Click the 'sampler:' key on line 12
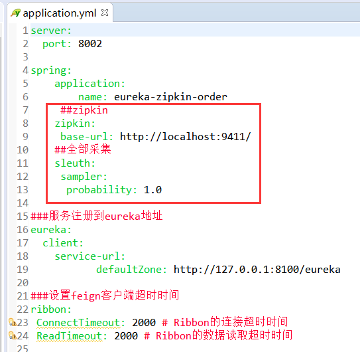Image resolution: width=360 pixels, height=352 pixels. (x=84, y=177)
